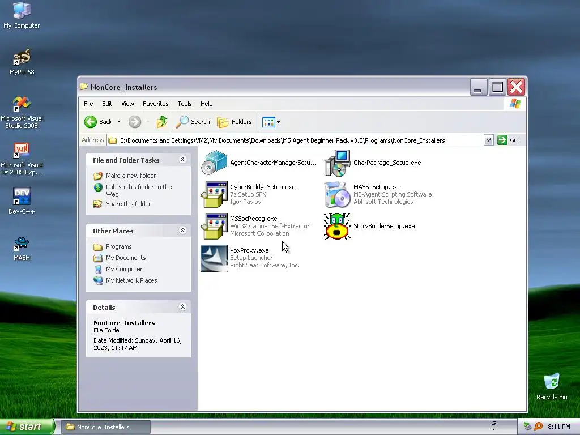580x435 pixels.
Task: Select the AgentCharacterManagerSetup installer icon
Action: [214, 163]
